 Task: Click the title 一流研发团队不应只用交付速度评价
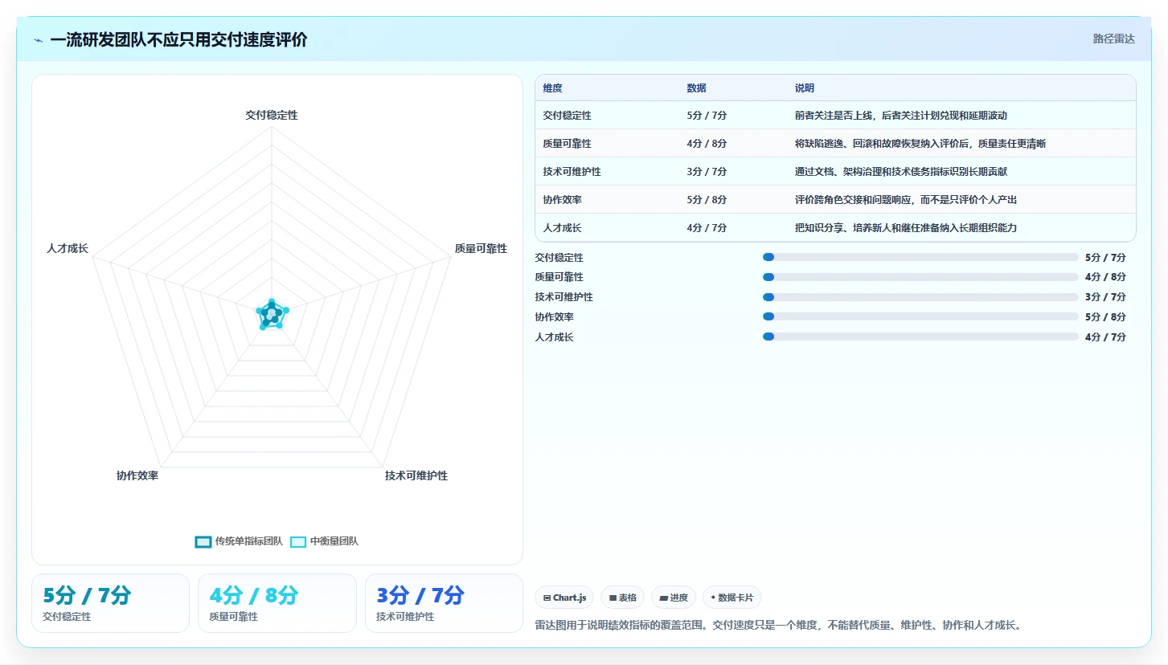point(178,40)
